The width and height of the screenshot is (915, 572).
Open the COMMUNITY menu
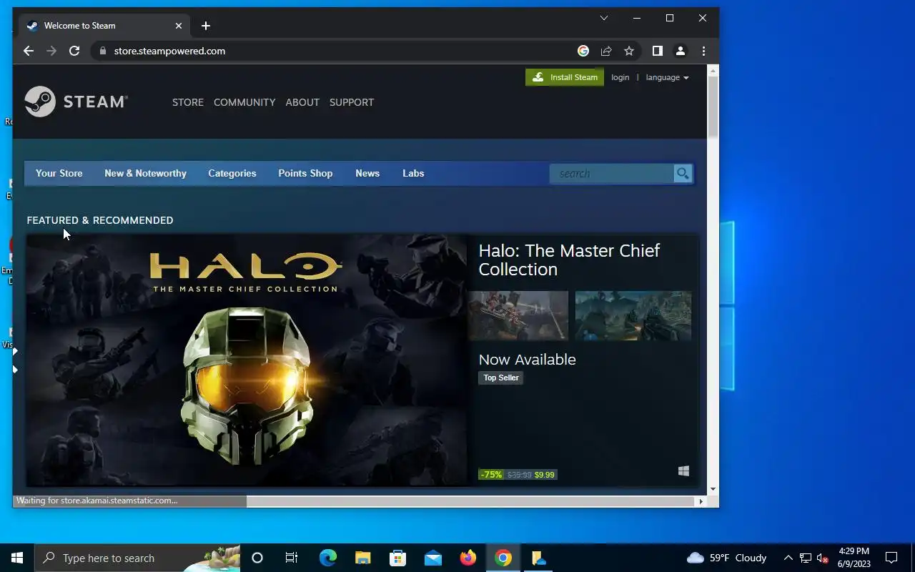(x=244, y=102)
